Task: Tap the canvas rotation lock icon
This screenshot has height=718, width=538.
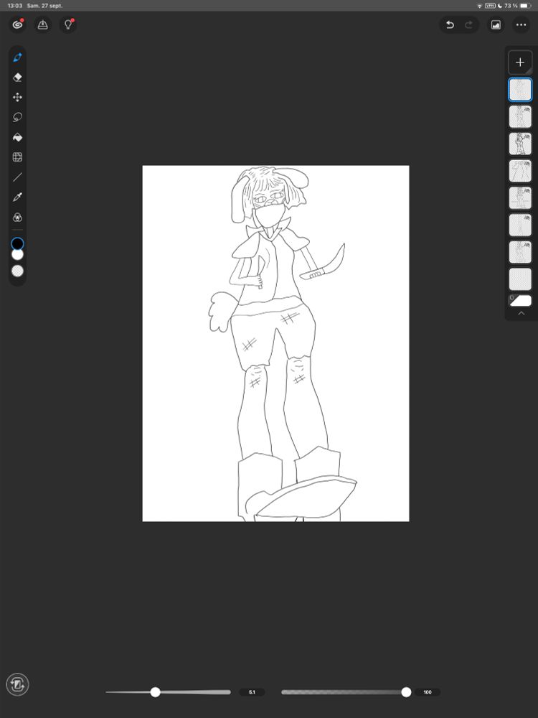Action: [x=17, y=684]
